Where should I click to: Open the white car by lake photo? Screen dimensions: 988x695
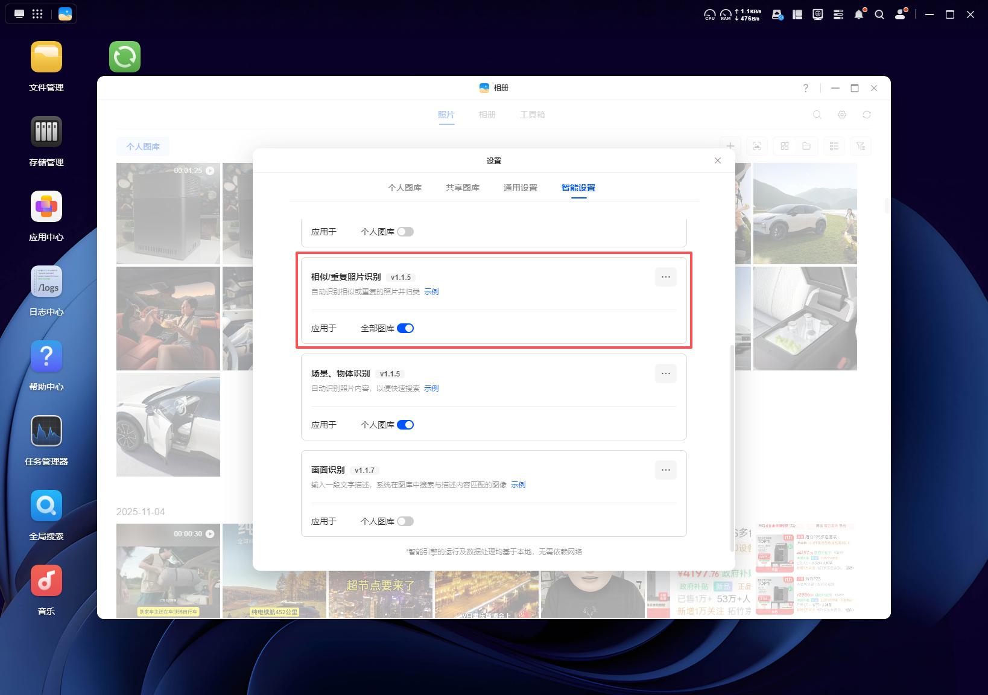805,214
